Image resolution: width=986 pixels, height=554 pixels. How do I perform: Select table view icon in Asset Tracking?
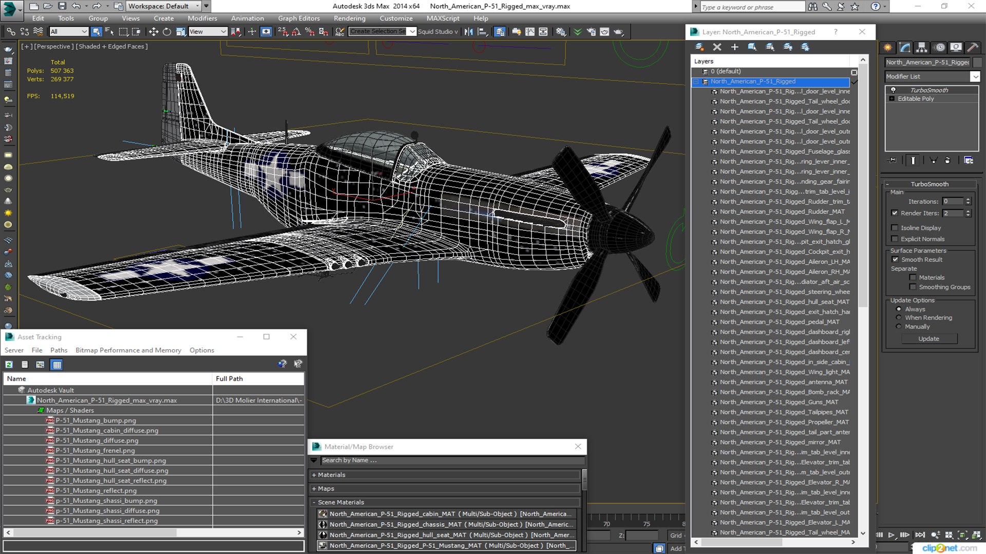click(x=57, y=365)
